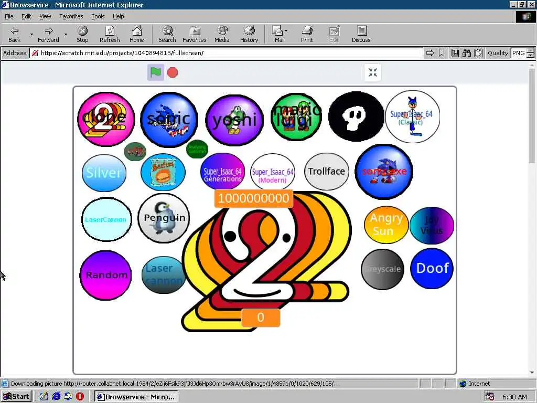537x403 pixels.
Task: Click the Mail toolbar button
Action: (278, 34)
